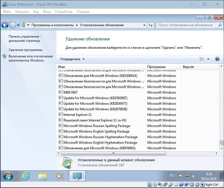This screenshot has width=224, height=188.
Task: Select Языковой пакет Internet Explorer 11 ru-RU
Action: click(95, 120)
